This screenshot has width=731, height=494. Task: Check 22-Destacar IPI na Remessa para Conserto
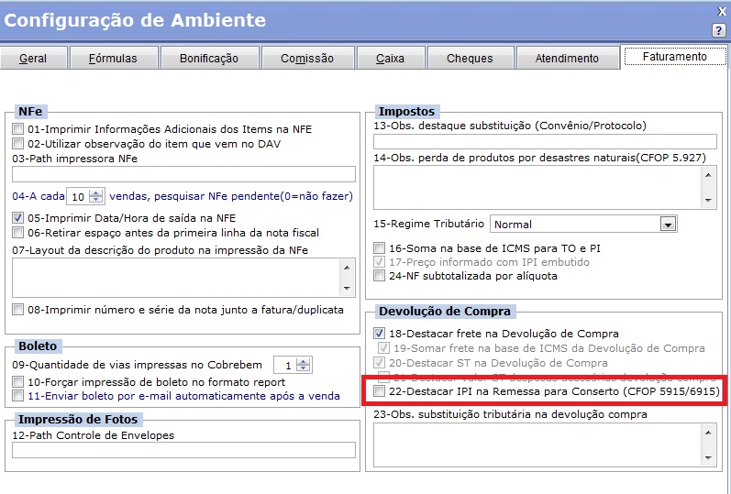pos(380,391)
